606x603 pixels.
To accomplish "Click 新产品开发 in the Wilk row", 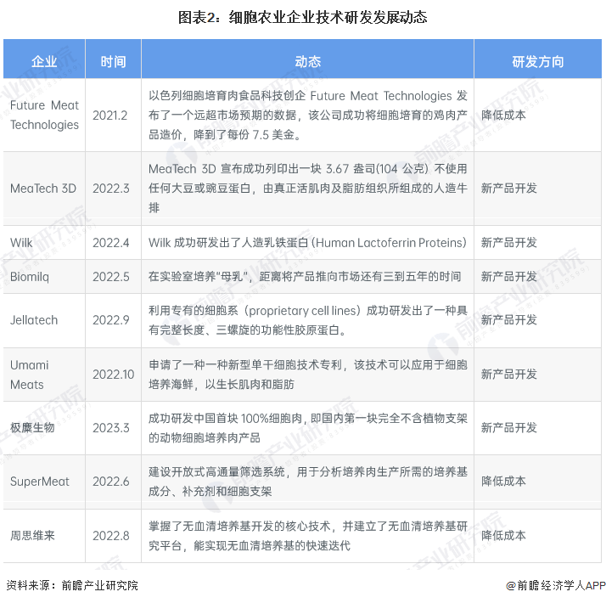I will point(509,243).
